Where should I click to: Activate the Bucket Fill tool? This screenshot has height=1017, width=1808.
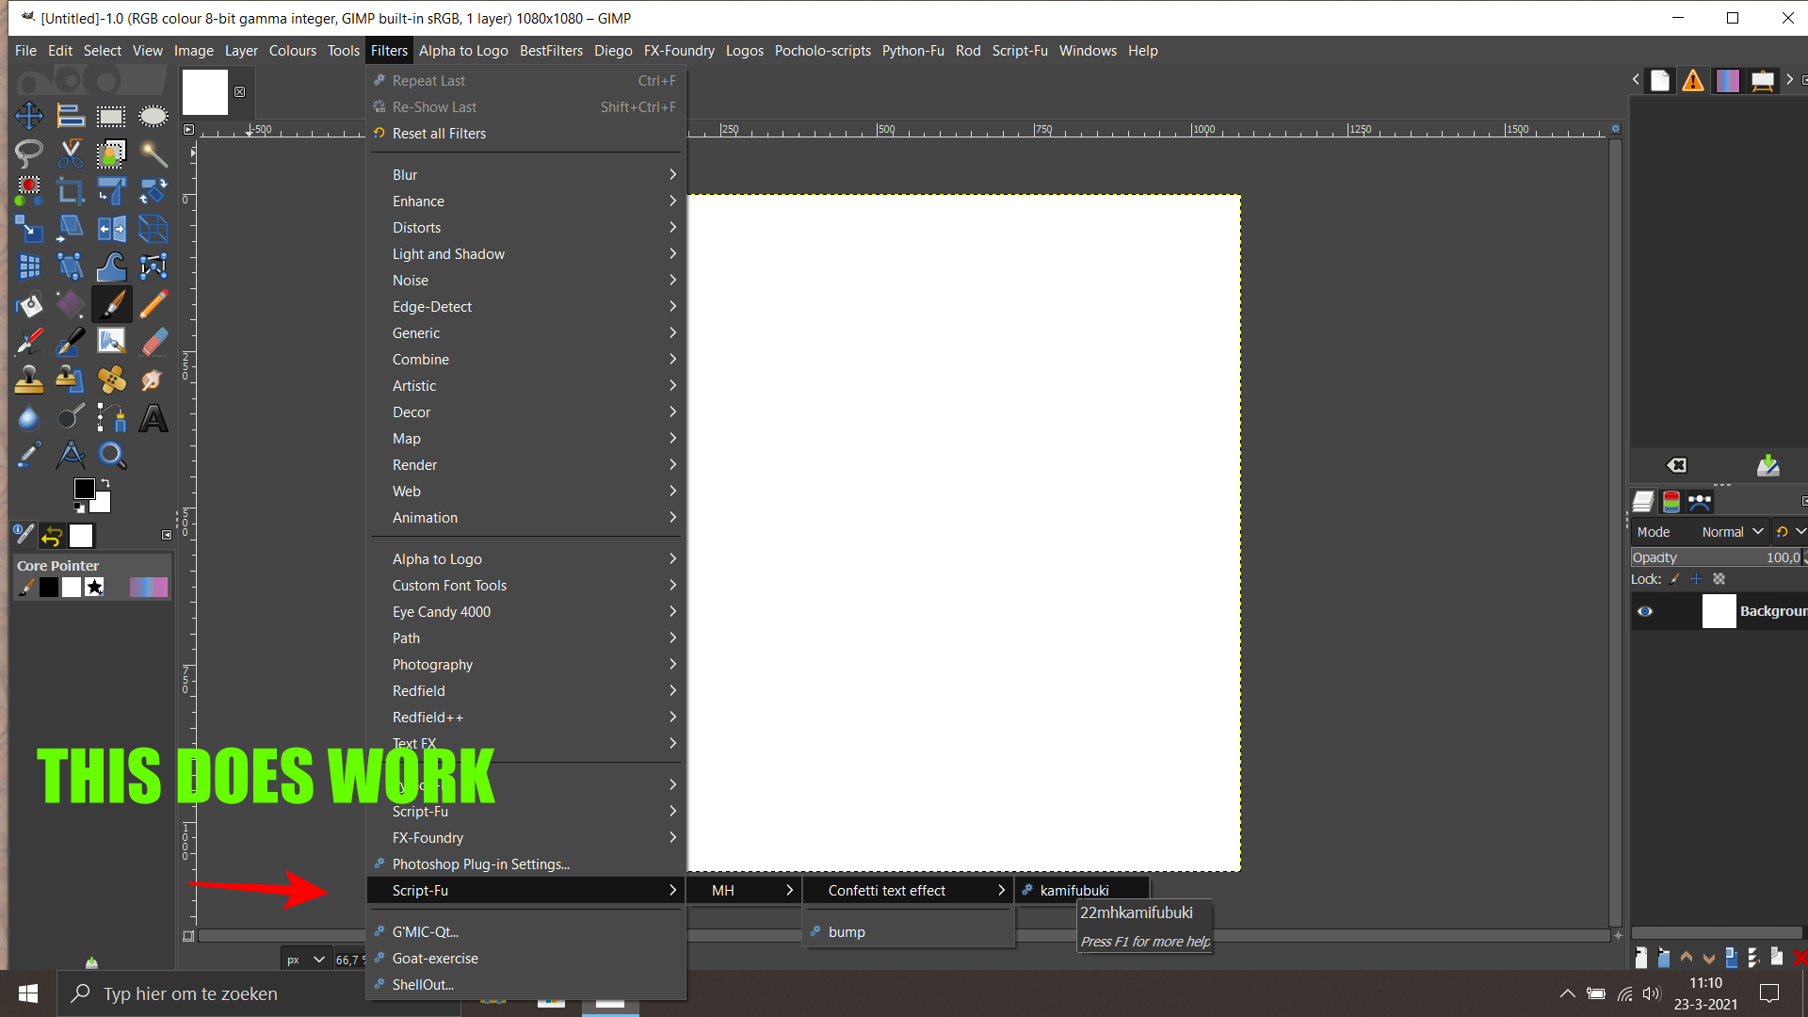(29, 304)
